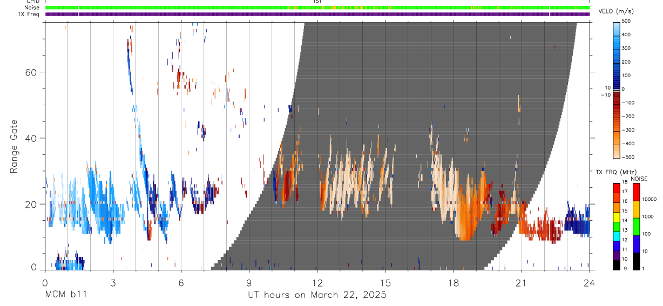Click the 'Range Gate' y-axis label
663x306 pixels.
click(x=13, y=146)
